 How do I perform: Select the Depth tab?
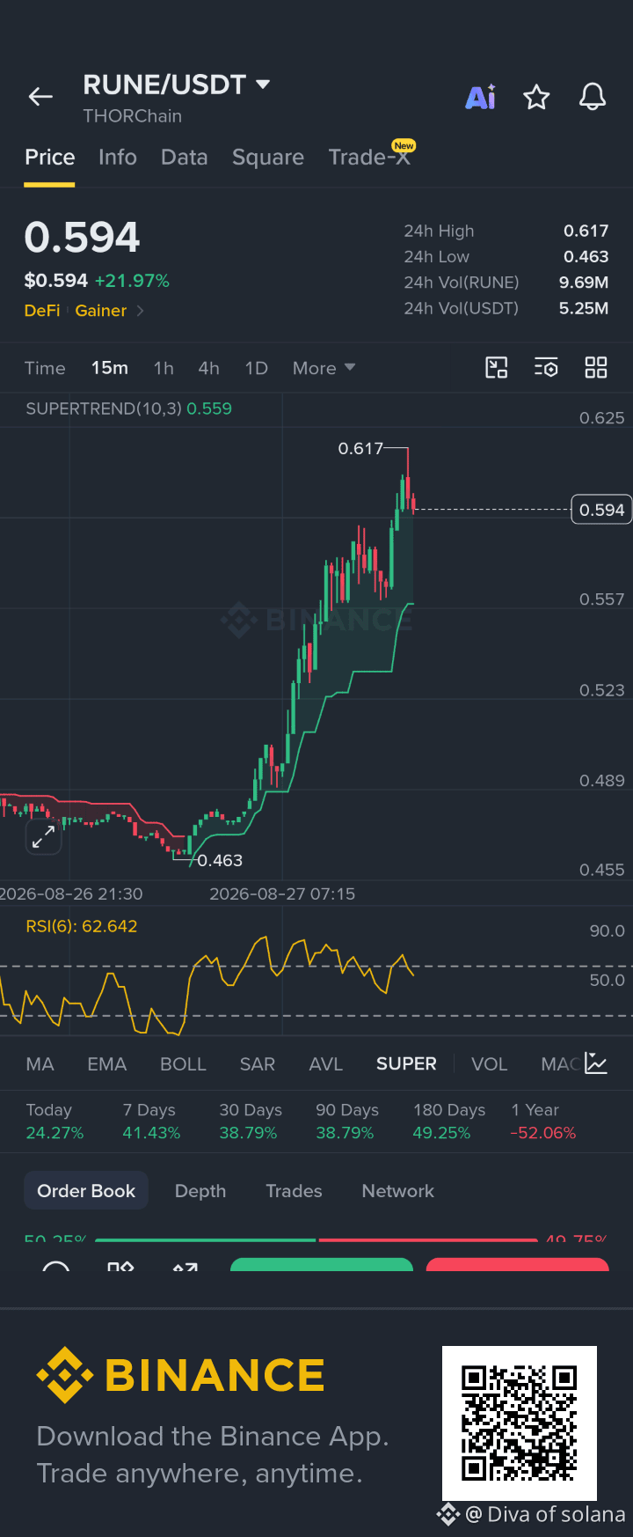[200, 1191]
